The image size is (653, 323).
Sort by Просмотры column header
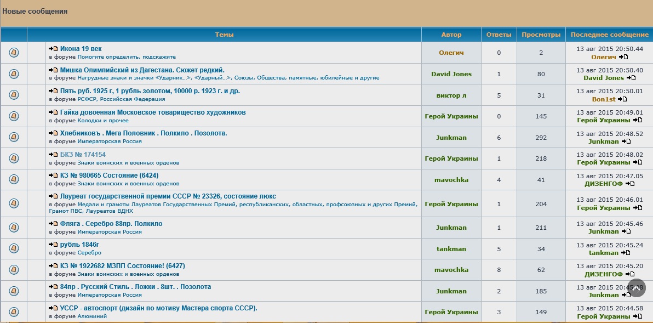click(541, 35)
